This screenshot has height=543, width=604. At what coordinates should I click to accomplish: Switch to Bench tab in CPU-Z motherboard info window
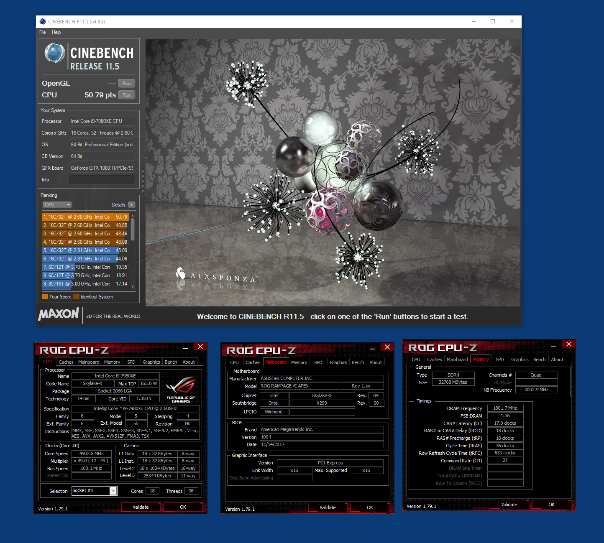pos(358,362)
